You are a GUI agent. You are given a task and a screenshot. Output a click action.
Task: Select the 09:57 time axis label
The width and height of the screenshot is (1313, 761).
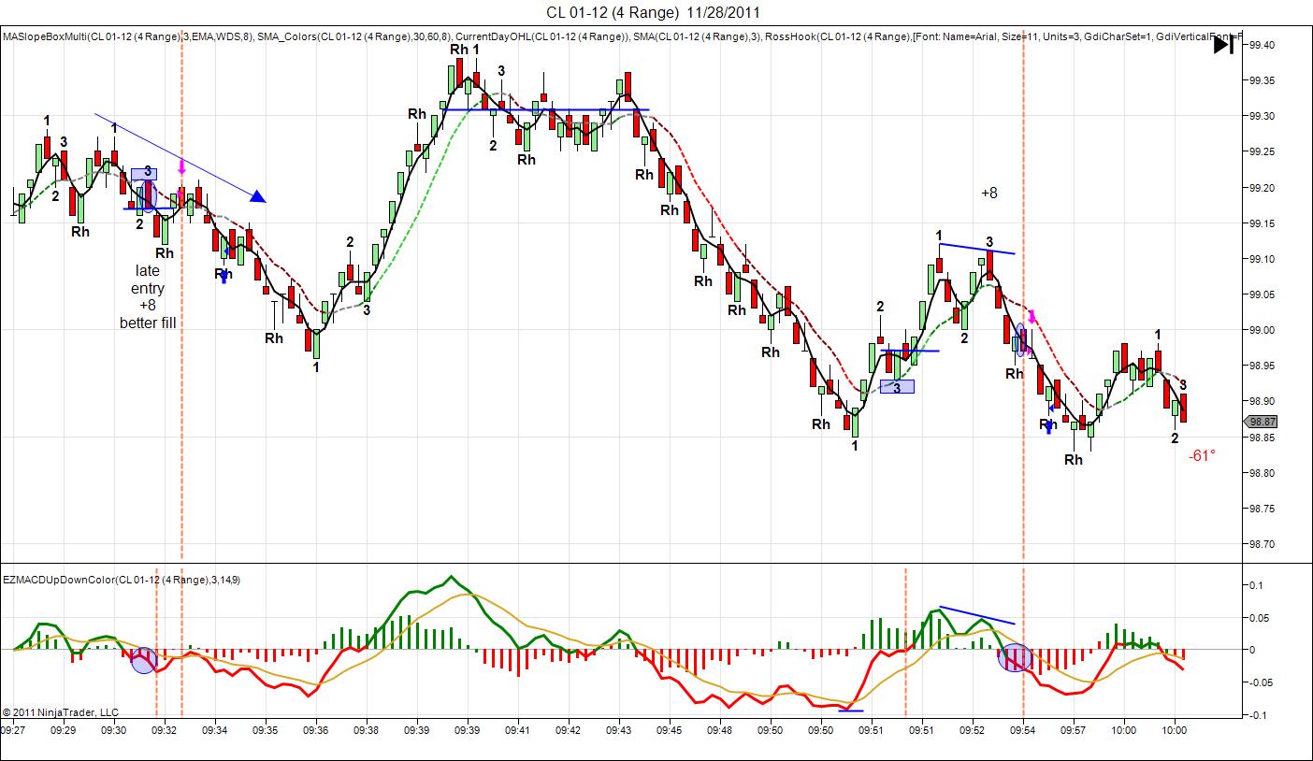click(1074, 730)
